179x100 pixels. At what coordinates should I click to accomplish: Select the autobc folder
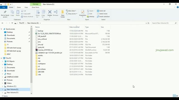click(x=40, y=56)
